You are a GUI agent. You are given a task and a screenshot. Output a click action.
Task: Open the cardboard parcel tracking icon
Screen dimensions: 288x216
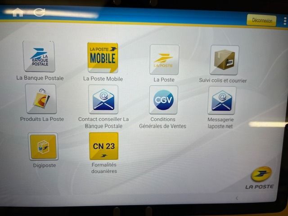pos(224,60)
